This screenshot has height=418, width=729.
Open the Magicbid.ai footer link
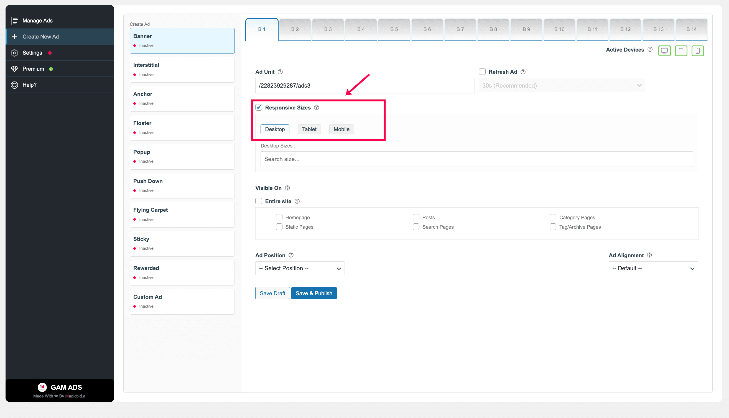pos(76,396)
